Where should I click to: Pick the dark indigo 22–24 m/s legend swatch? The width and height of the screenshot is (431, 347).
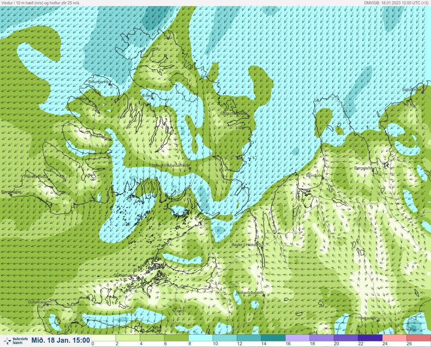[370, 338]
